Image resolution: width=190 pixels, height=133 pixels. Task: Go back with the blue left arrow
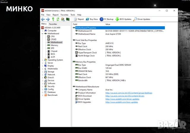(x=43, y=19)
